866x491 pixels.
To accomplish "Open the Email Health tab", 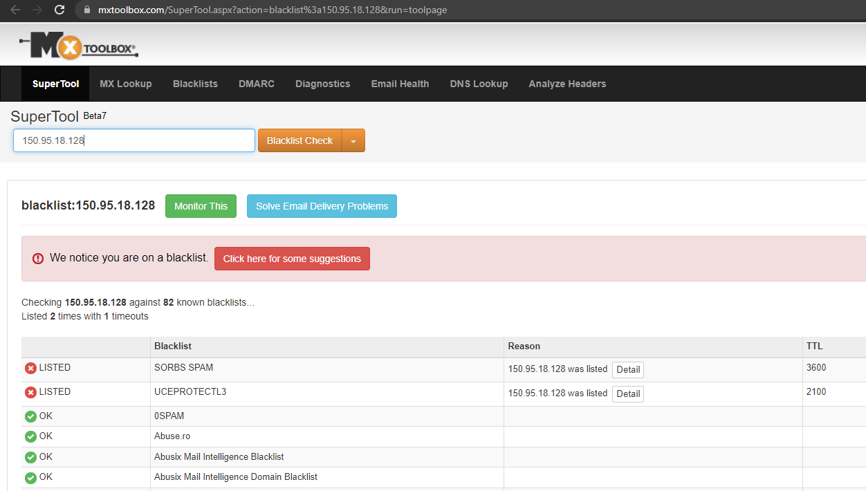I will (400, 84).
